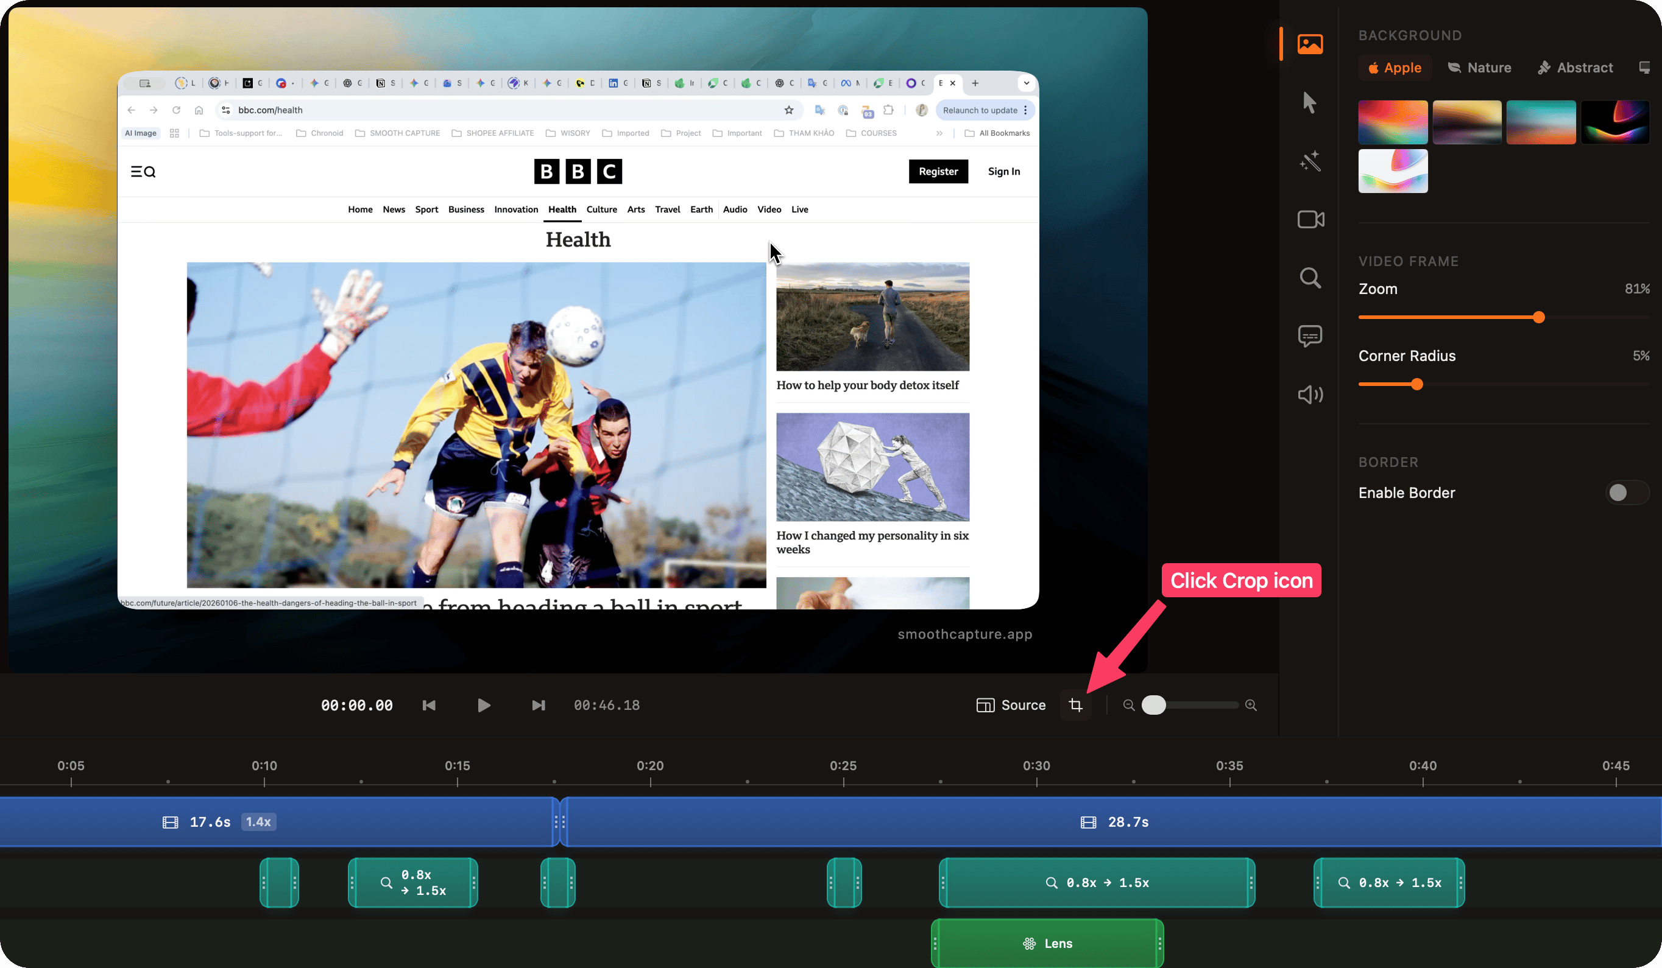Click the Crop icon in playback bar
Image resolution: width=1662 pixels, height=968 pixels.
(1076, 705)
